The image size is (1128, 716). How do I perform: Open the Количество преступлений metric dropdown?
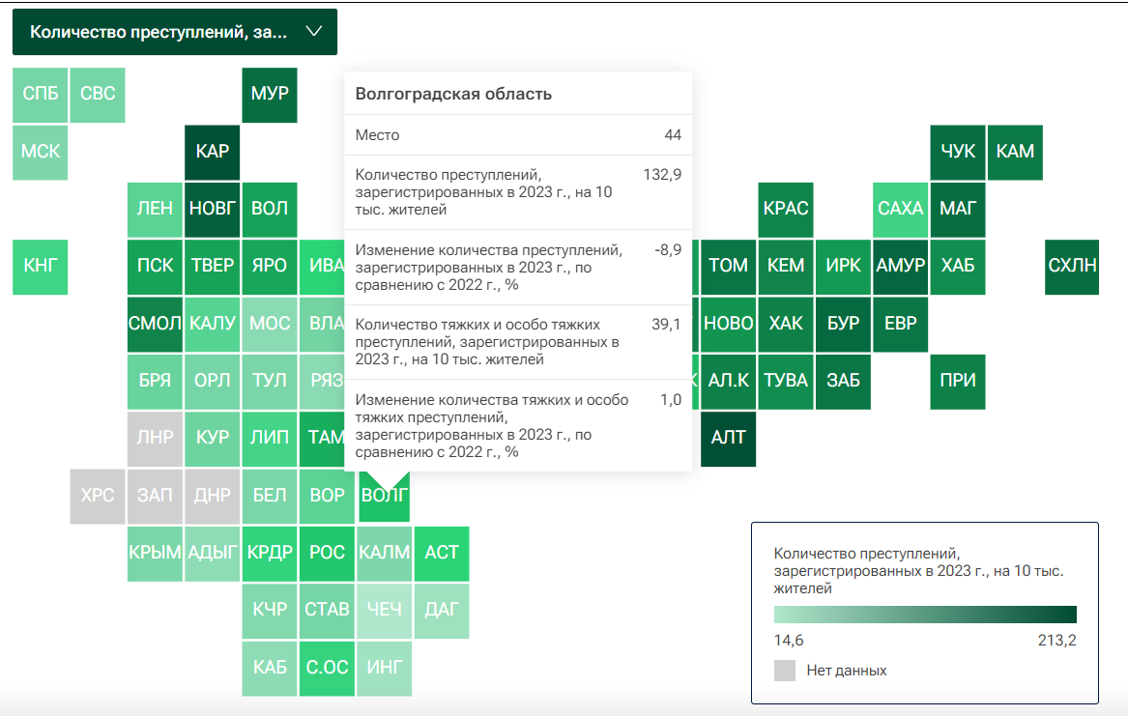click(x=159, y=32)
